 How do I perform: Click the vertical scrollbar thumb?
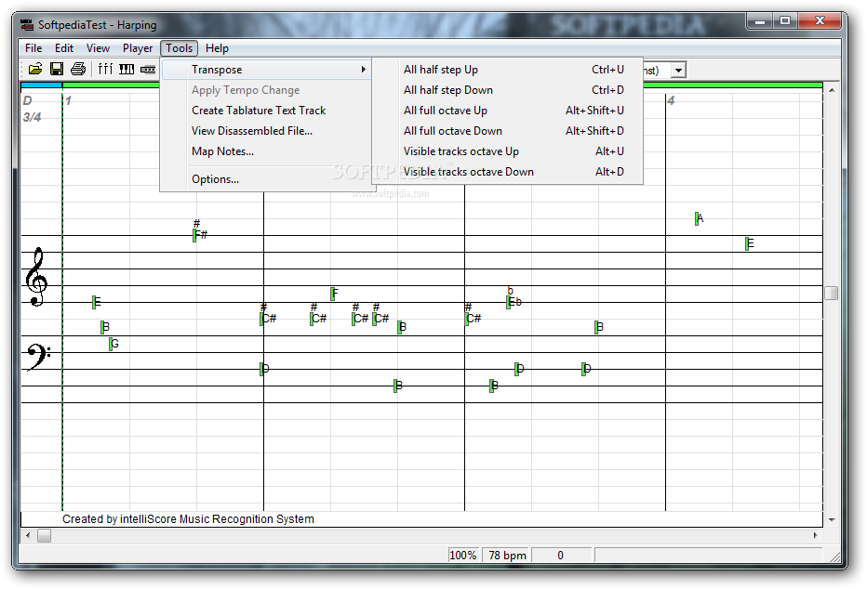[831, 294]
